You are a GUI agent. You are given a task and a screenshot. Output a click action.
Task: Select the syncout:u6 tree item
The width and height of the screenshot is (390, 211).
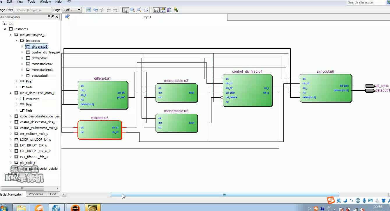tap(40, 76)
